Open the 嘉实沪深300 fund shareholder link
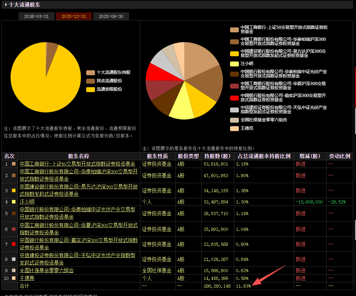Viewport: 356px width, 296px height. coord(78,244)
